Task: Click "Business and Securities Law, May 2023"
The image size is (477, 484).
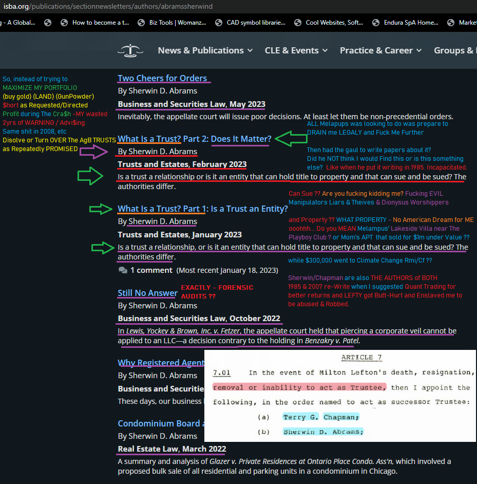Action: [192, 104]
